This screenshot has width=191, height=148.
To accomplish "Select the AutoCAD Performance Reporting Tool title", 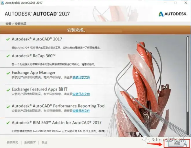I will tap(58, 106).
